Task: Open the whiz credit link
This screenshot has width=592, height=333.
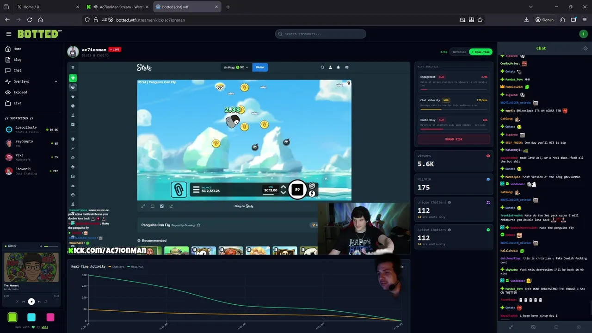Action: pos(45,327)
